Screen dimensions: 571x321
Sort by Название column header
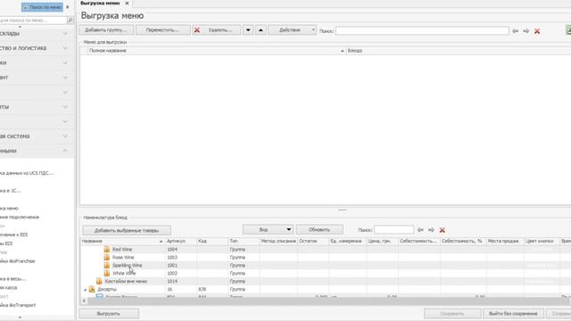coord(122,242)
